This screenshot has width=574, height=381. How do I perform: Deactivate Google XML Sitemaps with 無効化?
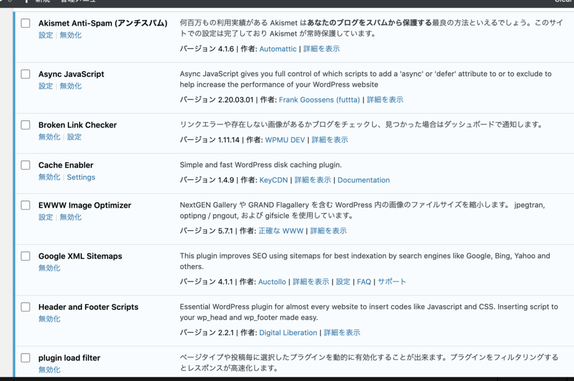pos(49,268)
